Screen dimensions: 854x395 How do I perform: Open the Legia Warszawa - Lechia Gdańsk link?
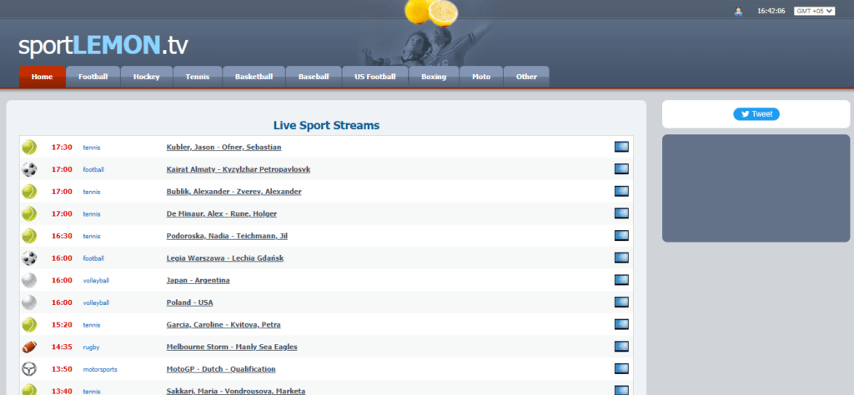click(225, 257)
